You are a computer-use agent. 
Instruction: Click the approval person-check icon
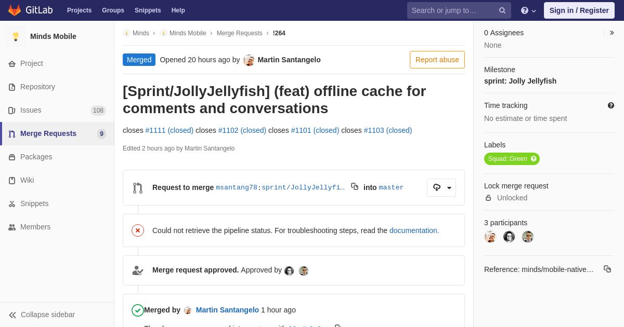pos(138,270)
